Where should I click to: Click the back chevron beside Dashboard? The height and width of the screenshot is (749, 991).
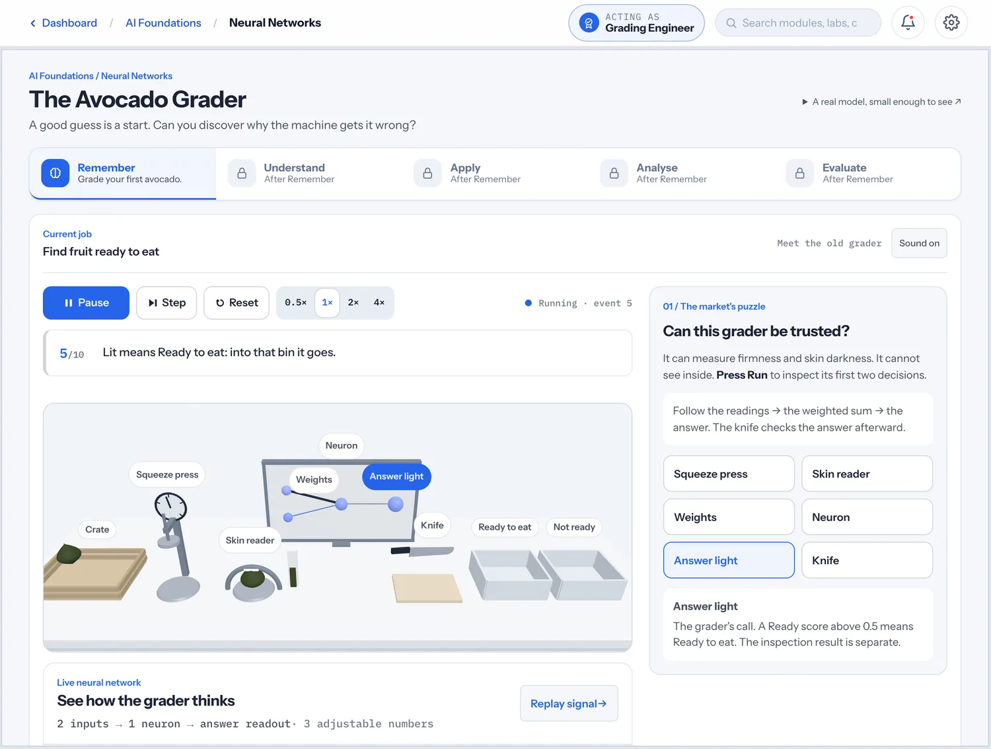point(33,23)
